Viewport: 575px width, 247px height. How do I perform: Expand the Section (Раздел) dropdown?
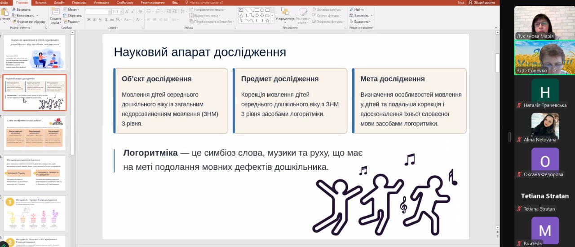click(x=73, y=22)
